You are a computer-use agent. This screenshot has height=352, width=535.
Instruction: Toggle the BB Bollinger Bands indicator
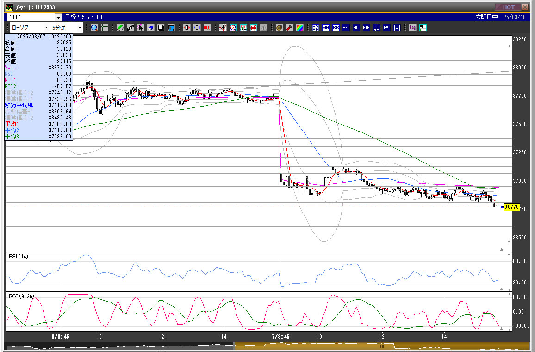[336, 28]
